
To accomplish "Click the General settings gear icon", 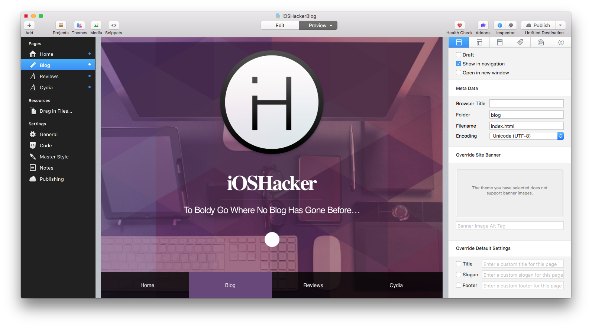I will pyautogui.click(x=33, y=134).
